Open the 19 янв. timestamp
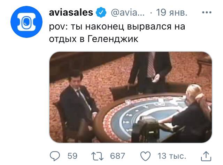Screen dimensions: 223x165 click(x=171, y=13)
